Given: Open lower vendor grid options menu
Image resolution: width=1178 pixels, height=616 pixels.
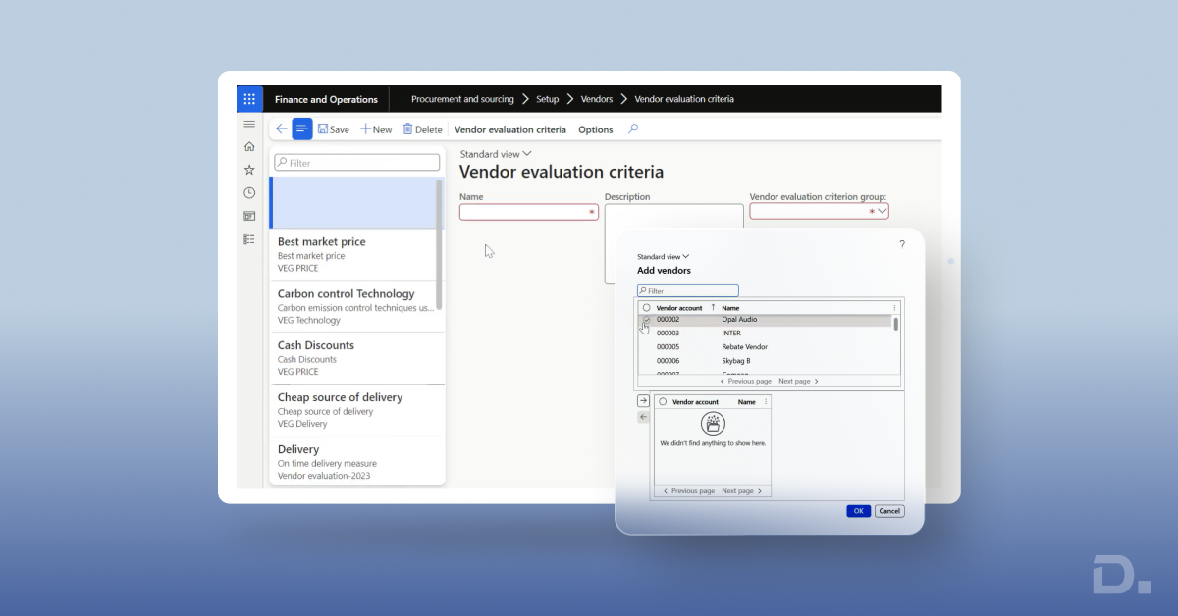Looking at the screenshot, I should click(x=766, y=402).
